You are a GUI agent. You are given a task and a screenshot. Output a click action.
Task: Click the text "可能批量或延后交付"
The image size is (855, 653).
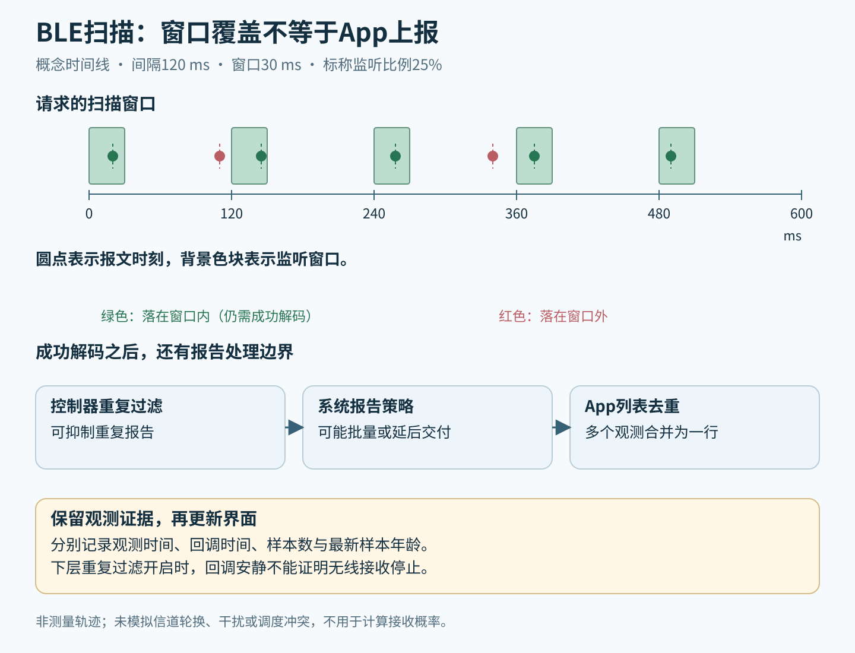385,432
